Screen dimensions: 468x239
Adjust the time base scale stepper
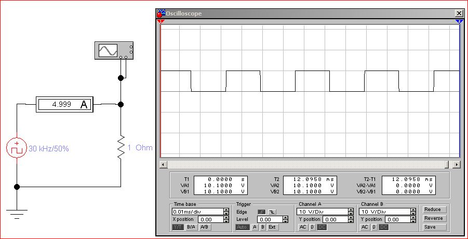coord(226,212)
